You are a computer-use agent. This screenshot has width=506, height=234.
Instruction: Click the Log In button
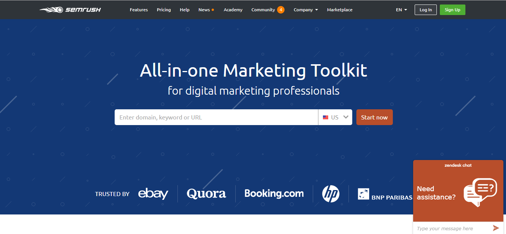(x=426, y=10)
